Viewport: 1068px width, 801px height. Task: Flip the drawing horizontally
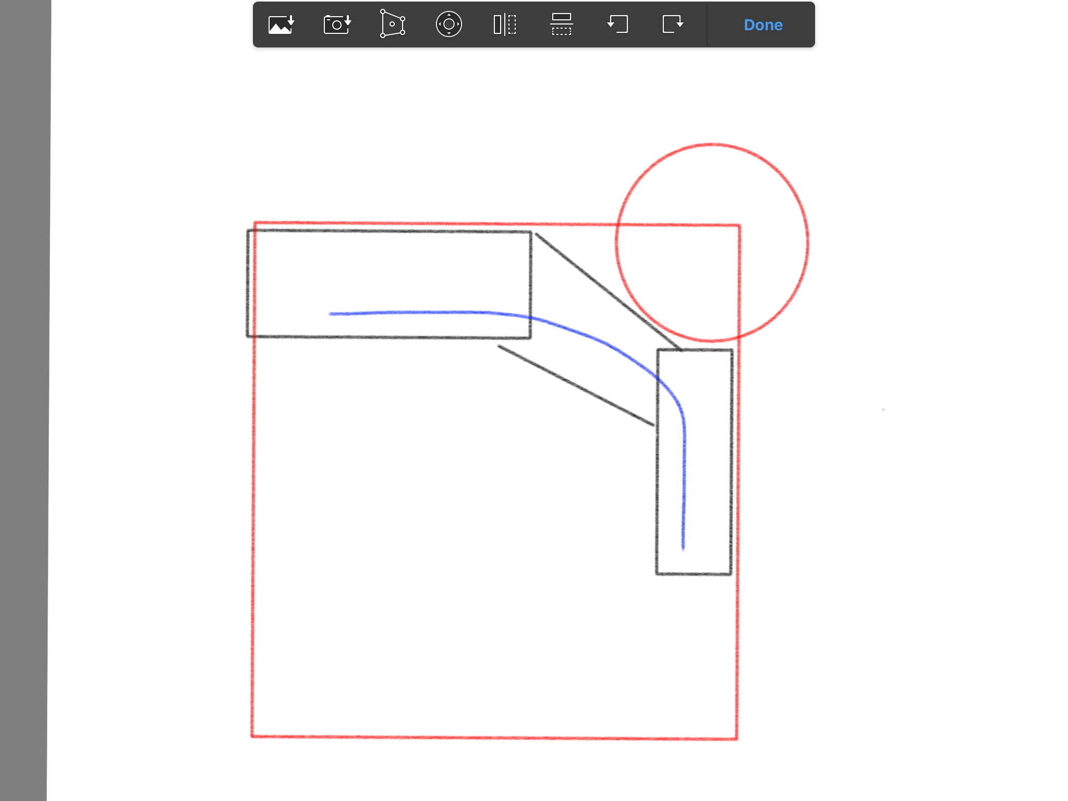click(x=505, y=25)
